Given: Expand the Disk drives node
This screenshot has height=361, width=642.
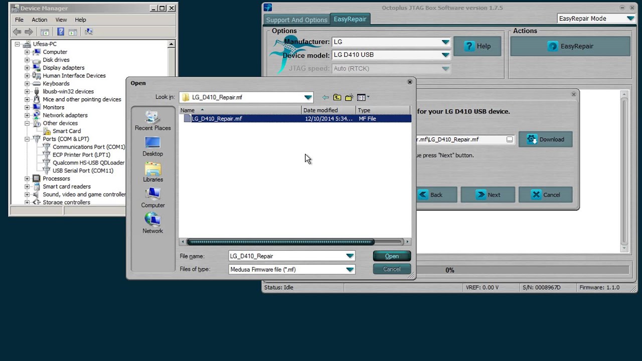Looking at the screenshot, I should coord(27,60).
